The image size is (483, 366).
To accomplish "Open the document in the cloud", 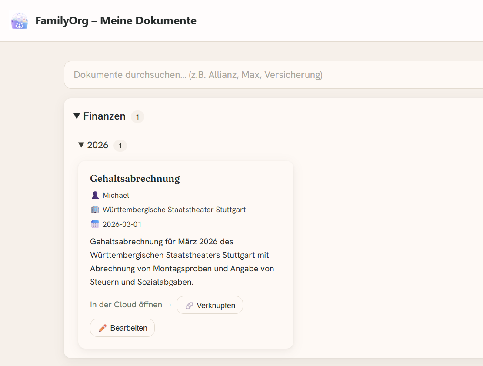I will [130, 305].
